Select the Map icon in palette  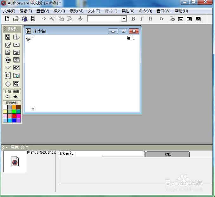click(x=16, y=52)
